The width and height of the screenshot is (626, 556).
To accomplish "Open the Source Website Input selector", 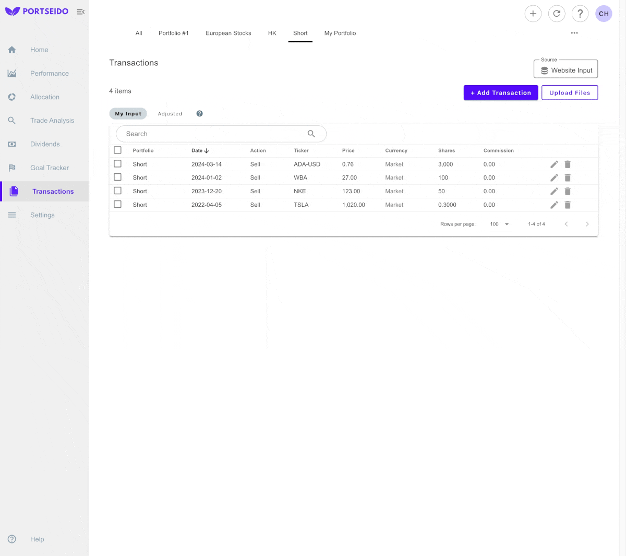I will point(566,70).
